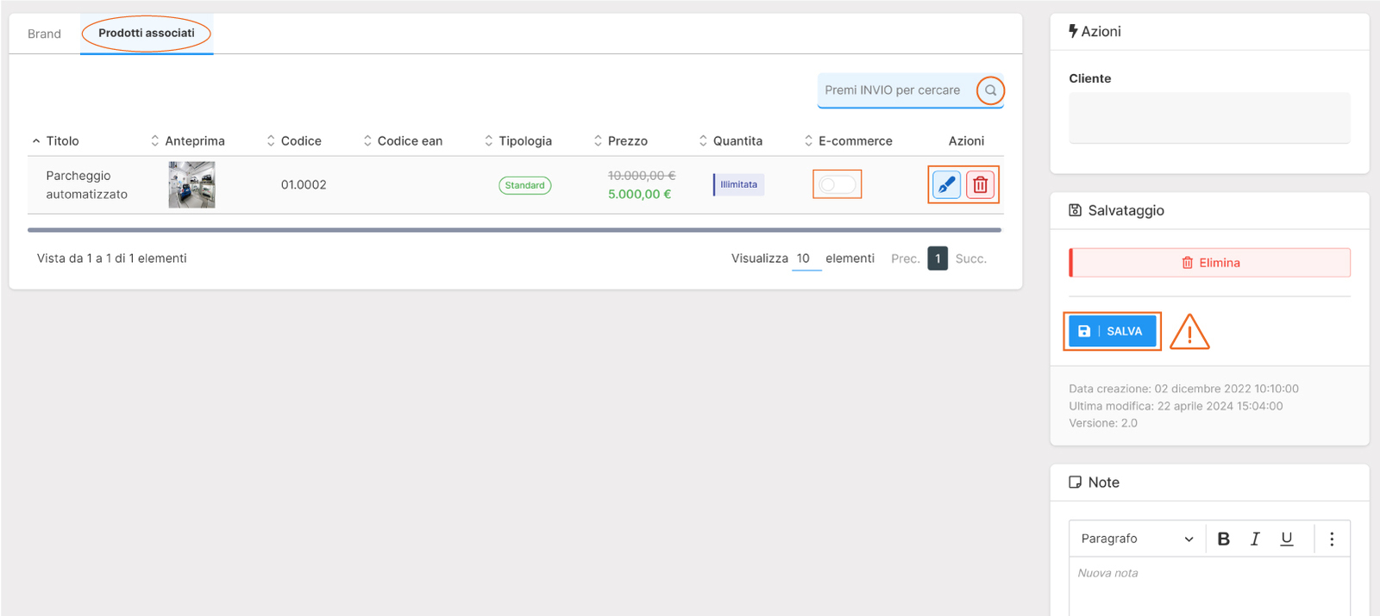
Task: Apply italic formatting in note editor
Action: pyautogui.click(x=1255, y=538)
